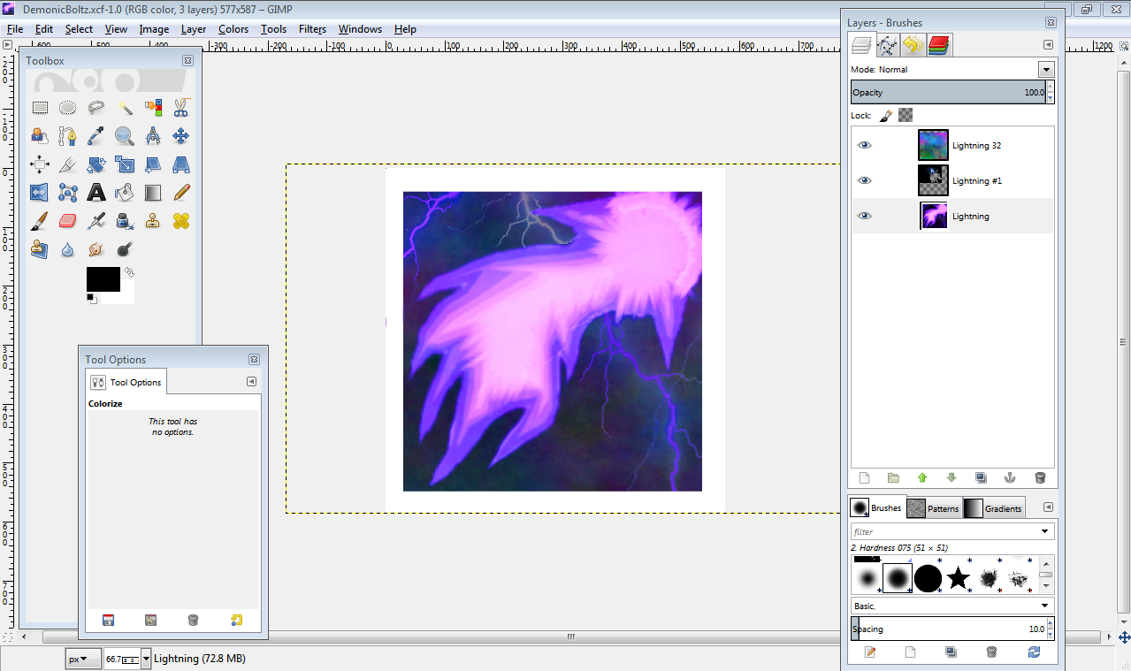
Task: Select the Paintbrush tool
Action: 40,221
